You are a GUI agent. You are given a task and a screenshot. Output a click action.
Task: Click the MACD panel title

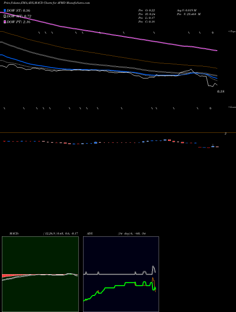tap(14, 234)
